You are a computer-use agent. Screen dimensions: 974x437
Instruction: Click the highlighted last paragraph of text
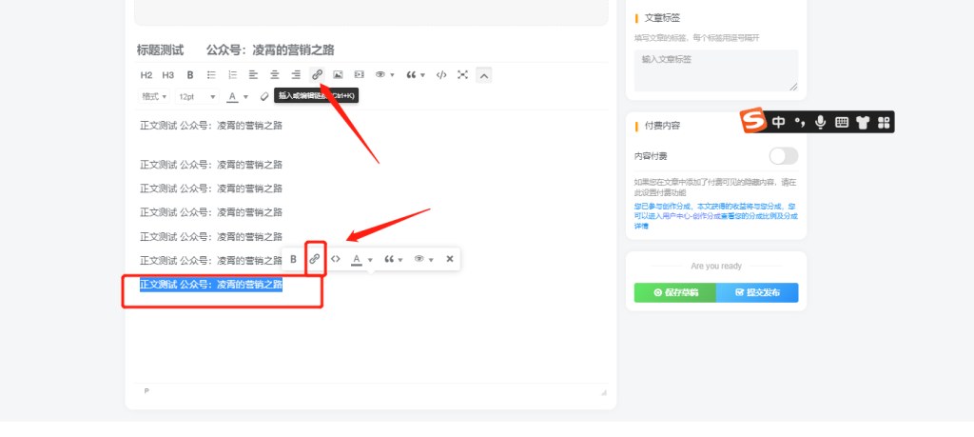(211, 284)
